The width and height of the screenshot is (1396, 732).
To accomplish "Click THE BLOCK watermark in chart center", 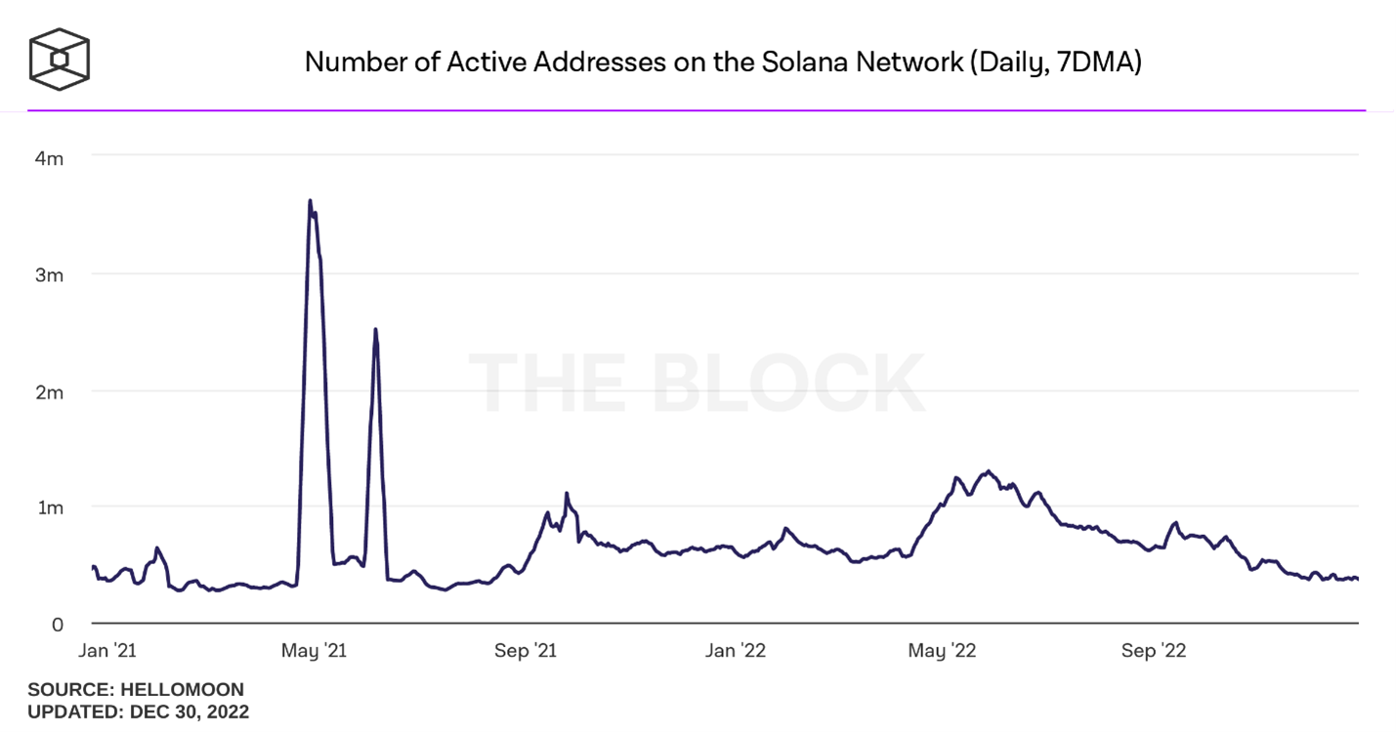I will point(697,384).
